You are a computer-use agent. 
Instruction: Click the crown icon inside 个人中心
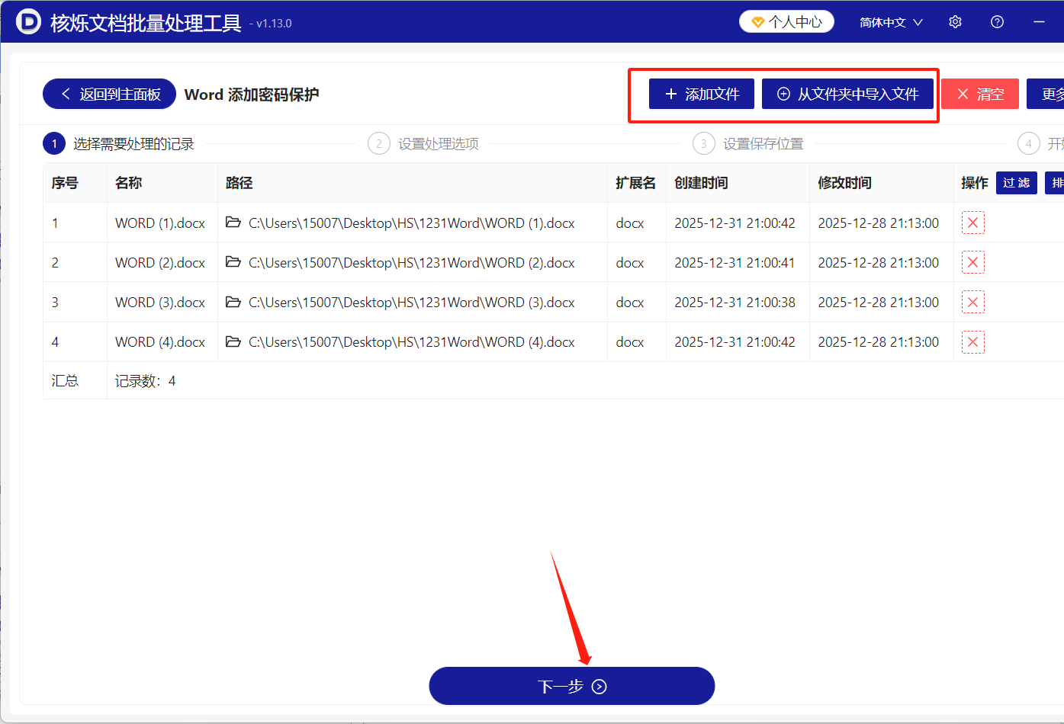[757, 21]
